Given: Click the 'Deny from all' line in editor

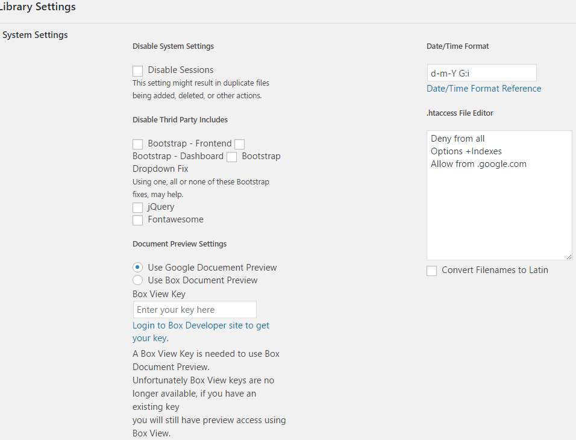Looking at the screenshot, I should tap(458, 139).
